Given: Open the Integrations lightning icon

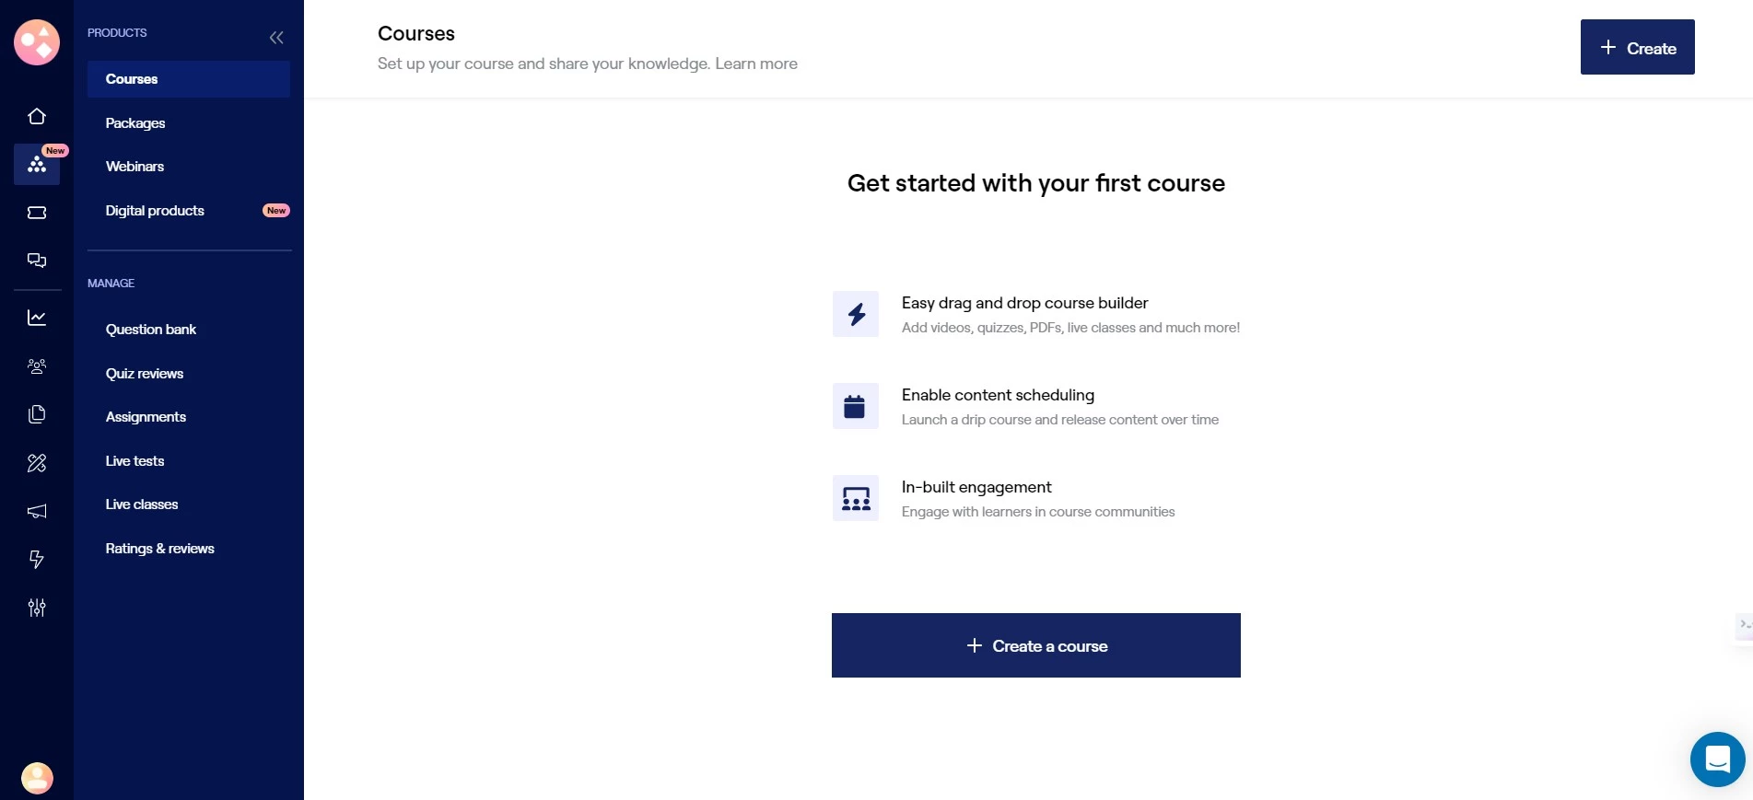Looking at the screenshot, I should 37,560.
